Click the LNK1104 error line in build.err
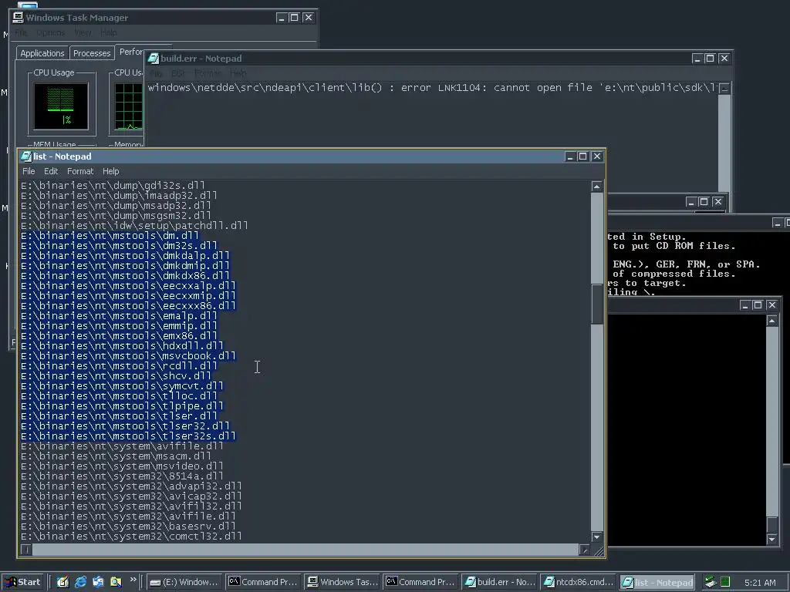 point(432,88)
